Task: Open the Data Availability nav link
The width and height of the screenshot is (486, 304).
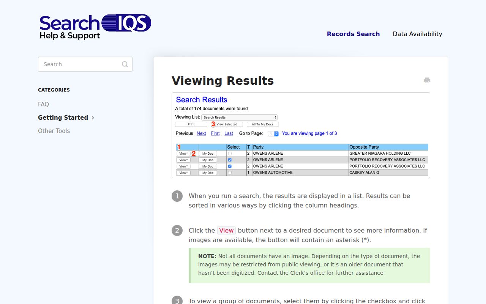Action: pos(417,34)
